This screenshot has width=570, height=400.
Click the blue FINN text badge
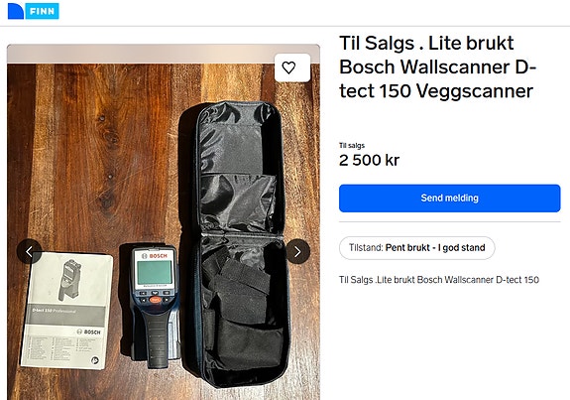(43, 11)
